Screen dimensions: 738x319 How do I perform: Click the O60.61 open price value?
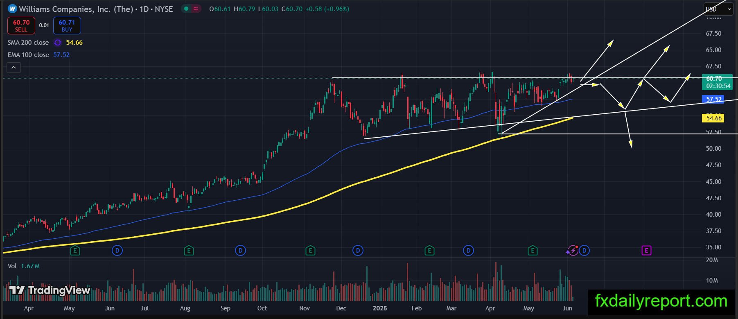tap(220, 9)
